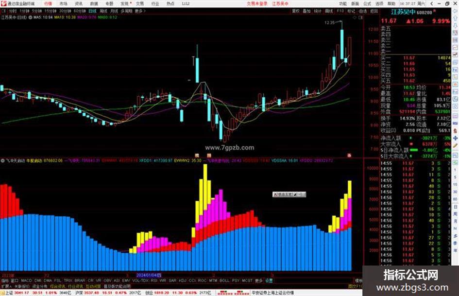Viewport: 459px width, 296px height.
Task: Click the 创业 index in status bar
Action: pyautogui.click(x=149, y=293)
